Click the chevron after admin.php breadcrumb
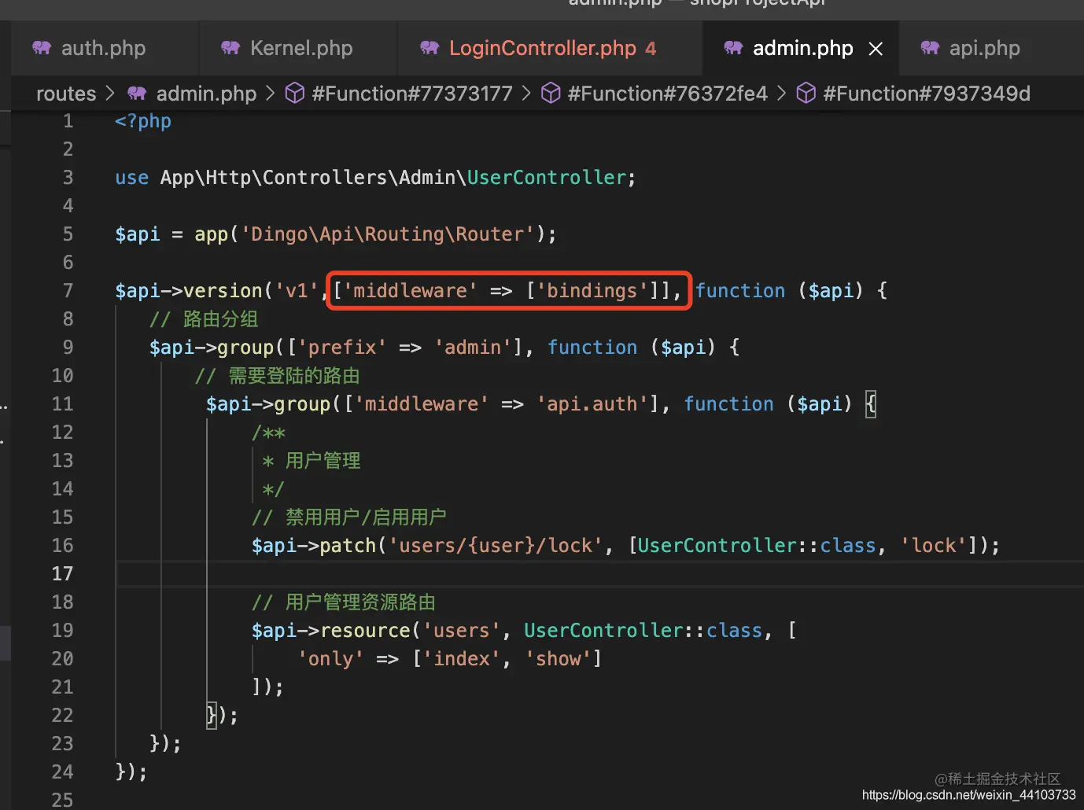 (x=271, y=94)
